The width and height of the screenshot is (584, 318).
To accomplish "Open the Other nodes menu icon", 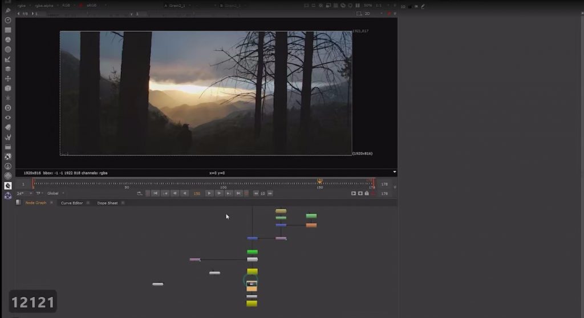I will [x=8, y=147].
